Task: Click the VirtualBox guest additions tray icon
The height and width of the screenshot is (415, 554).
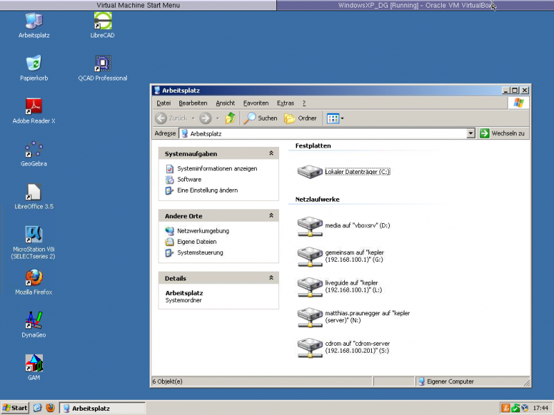Action: click(525, 408)
